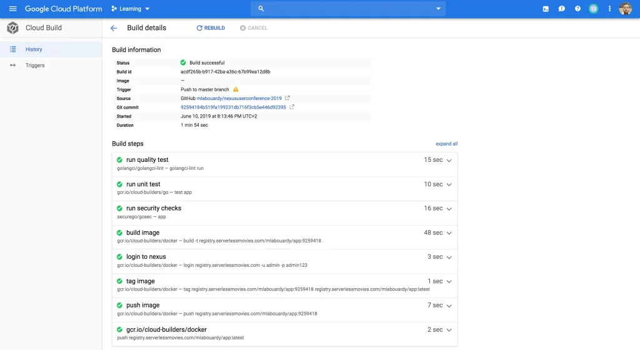Click the CANCEL button

pyautogui.click(x=254, y=28)
